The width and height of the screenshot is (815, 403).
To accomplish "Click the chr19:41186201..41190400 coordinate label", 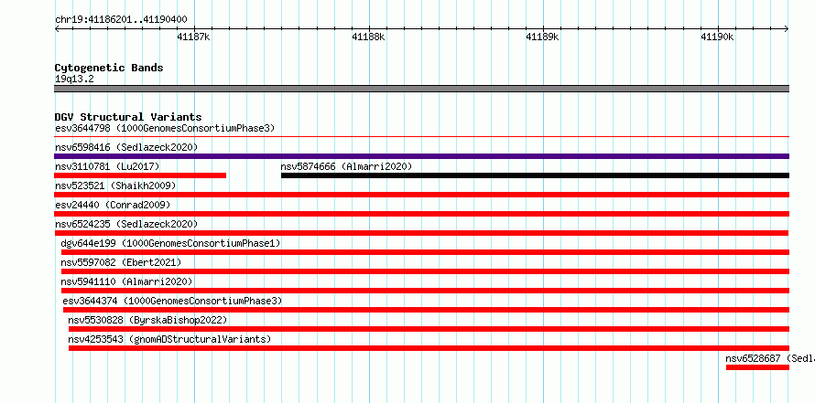I will pos(121,20).
